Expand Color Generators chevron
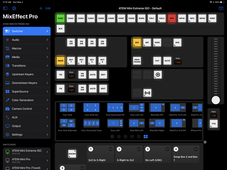 pos(47,100)
